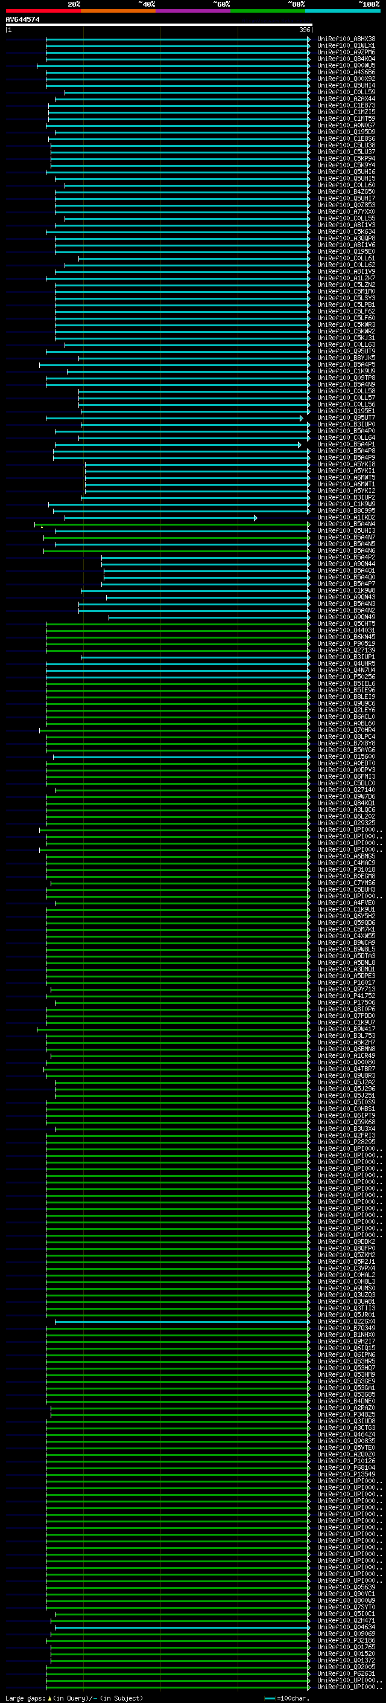
Task: Select label UniRef100_Q195E0
Action: tap(346, 251)
